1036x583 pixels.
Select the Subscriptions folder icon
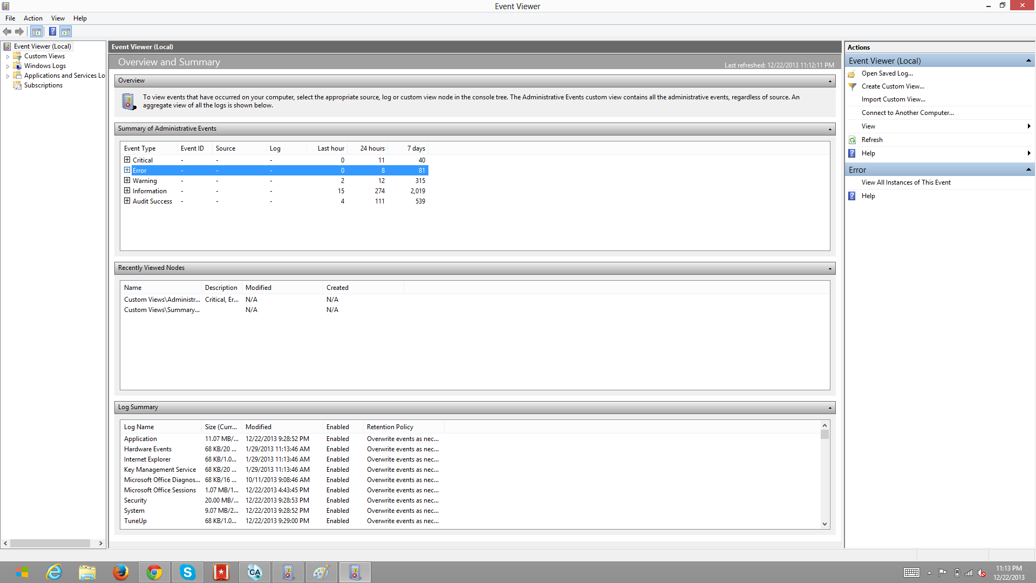[17, 85]
